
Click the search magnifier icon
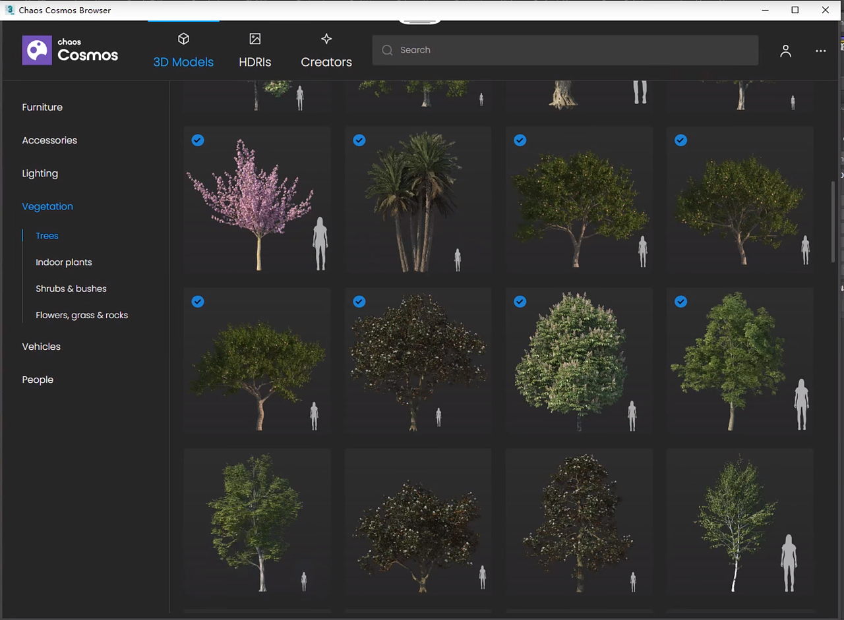click(387, 50)
